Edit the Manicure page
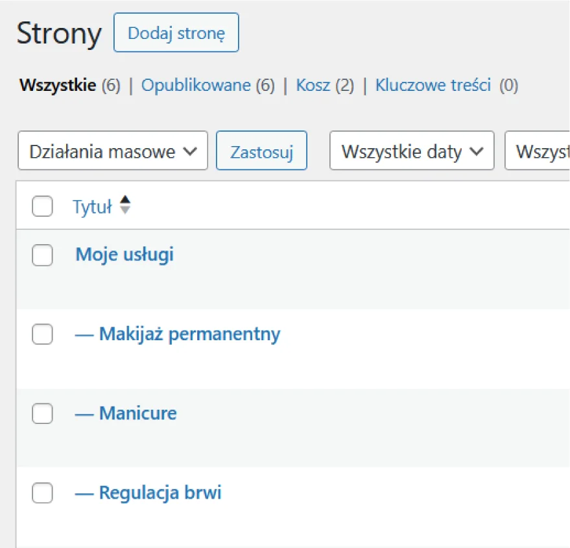Screen dimensions: 570x548 137,414
